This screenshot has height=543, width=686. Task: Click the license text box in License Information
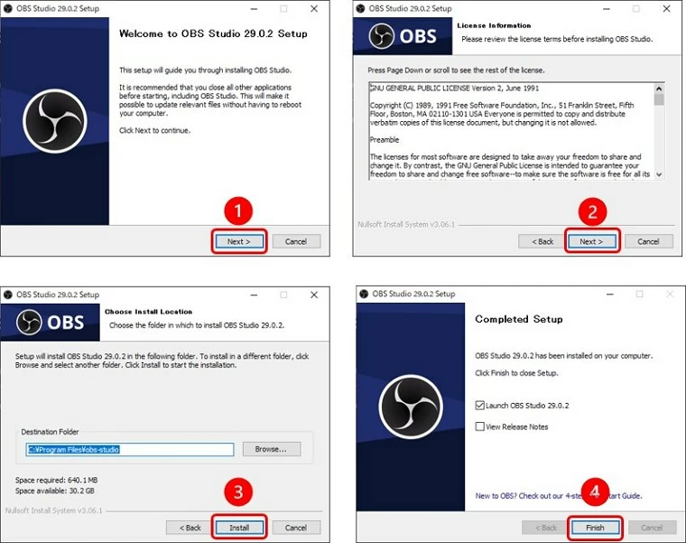click(x=516, y=131)
